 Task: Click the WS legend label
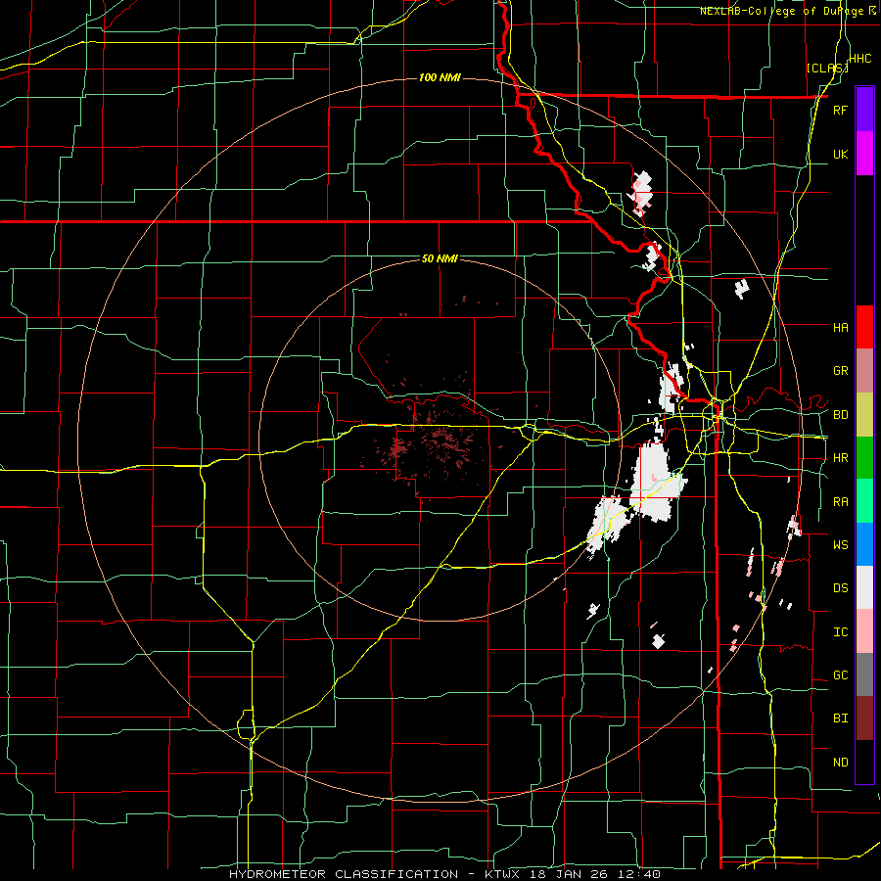(x=840, y=545)
